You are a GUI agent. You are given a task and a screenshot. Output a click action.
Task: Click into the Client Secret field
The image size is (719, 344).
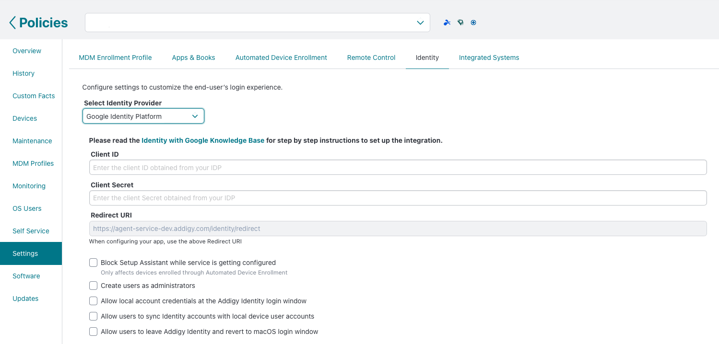(x=398, y=198)
